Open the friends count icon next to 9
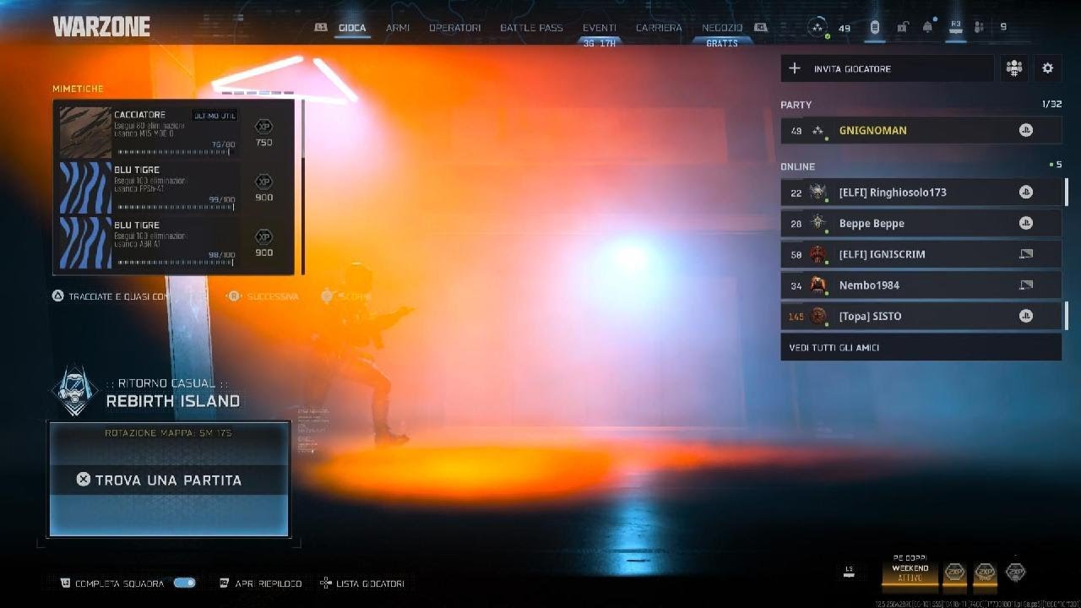 click(979, 27)
